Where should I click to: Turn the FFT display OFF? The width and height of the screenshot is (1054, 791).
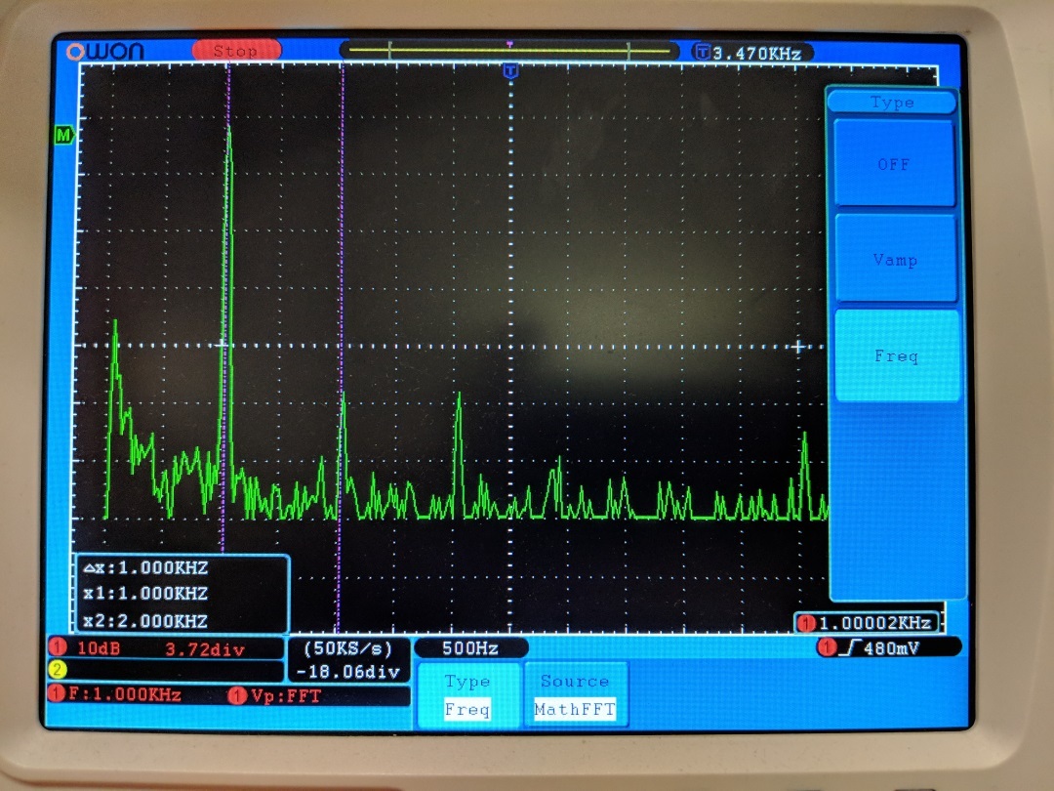895,164
